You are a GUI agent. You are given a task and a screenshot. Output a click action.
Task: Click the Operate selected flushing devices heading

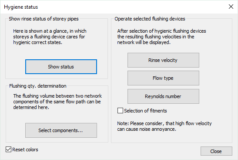pos(150,19)
